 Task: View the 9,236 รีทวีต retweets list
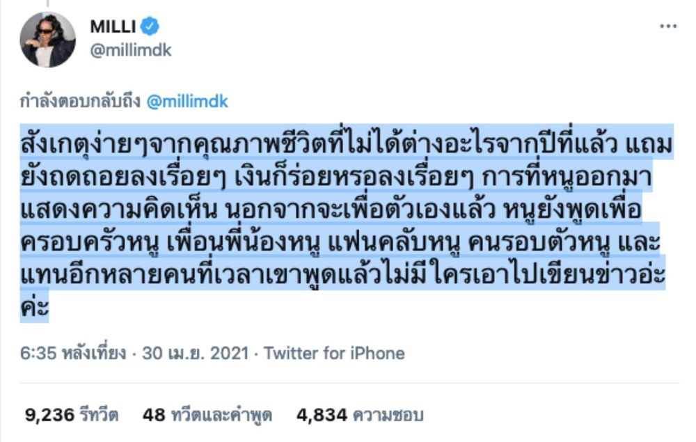click(x=72, y=415)
